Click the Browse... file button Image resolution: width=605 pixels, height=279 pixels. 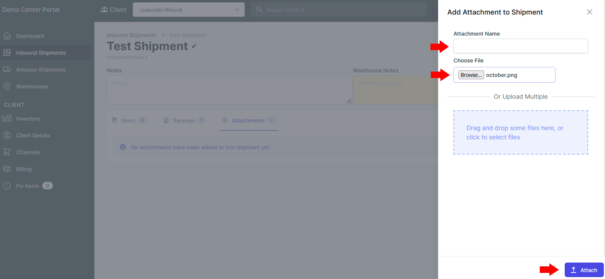(471, 75)
